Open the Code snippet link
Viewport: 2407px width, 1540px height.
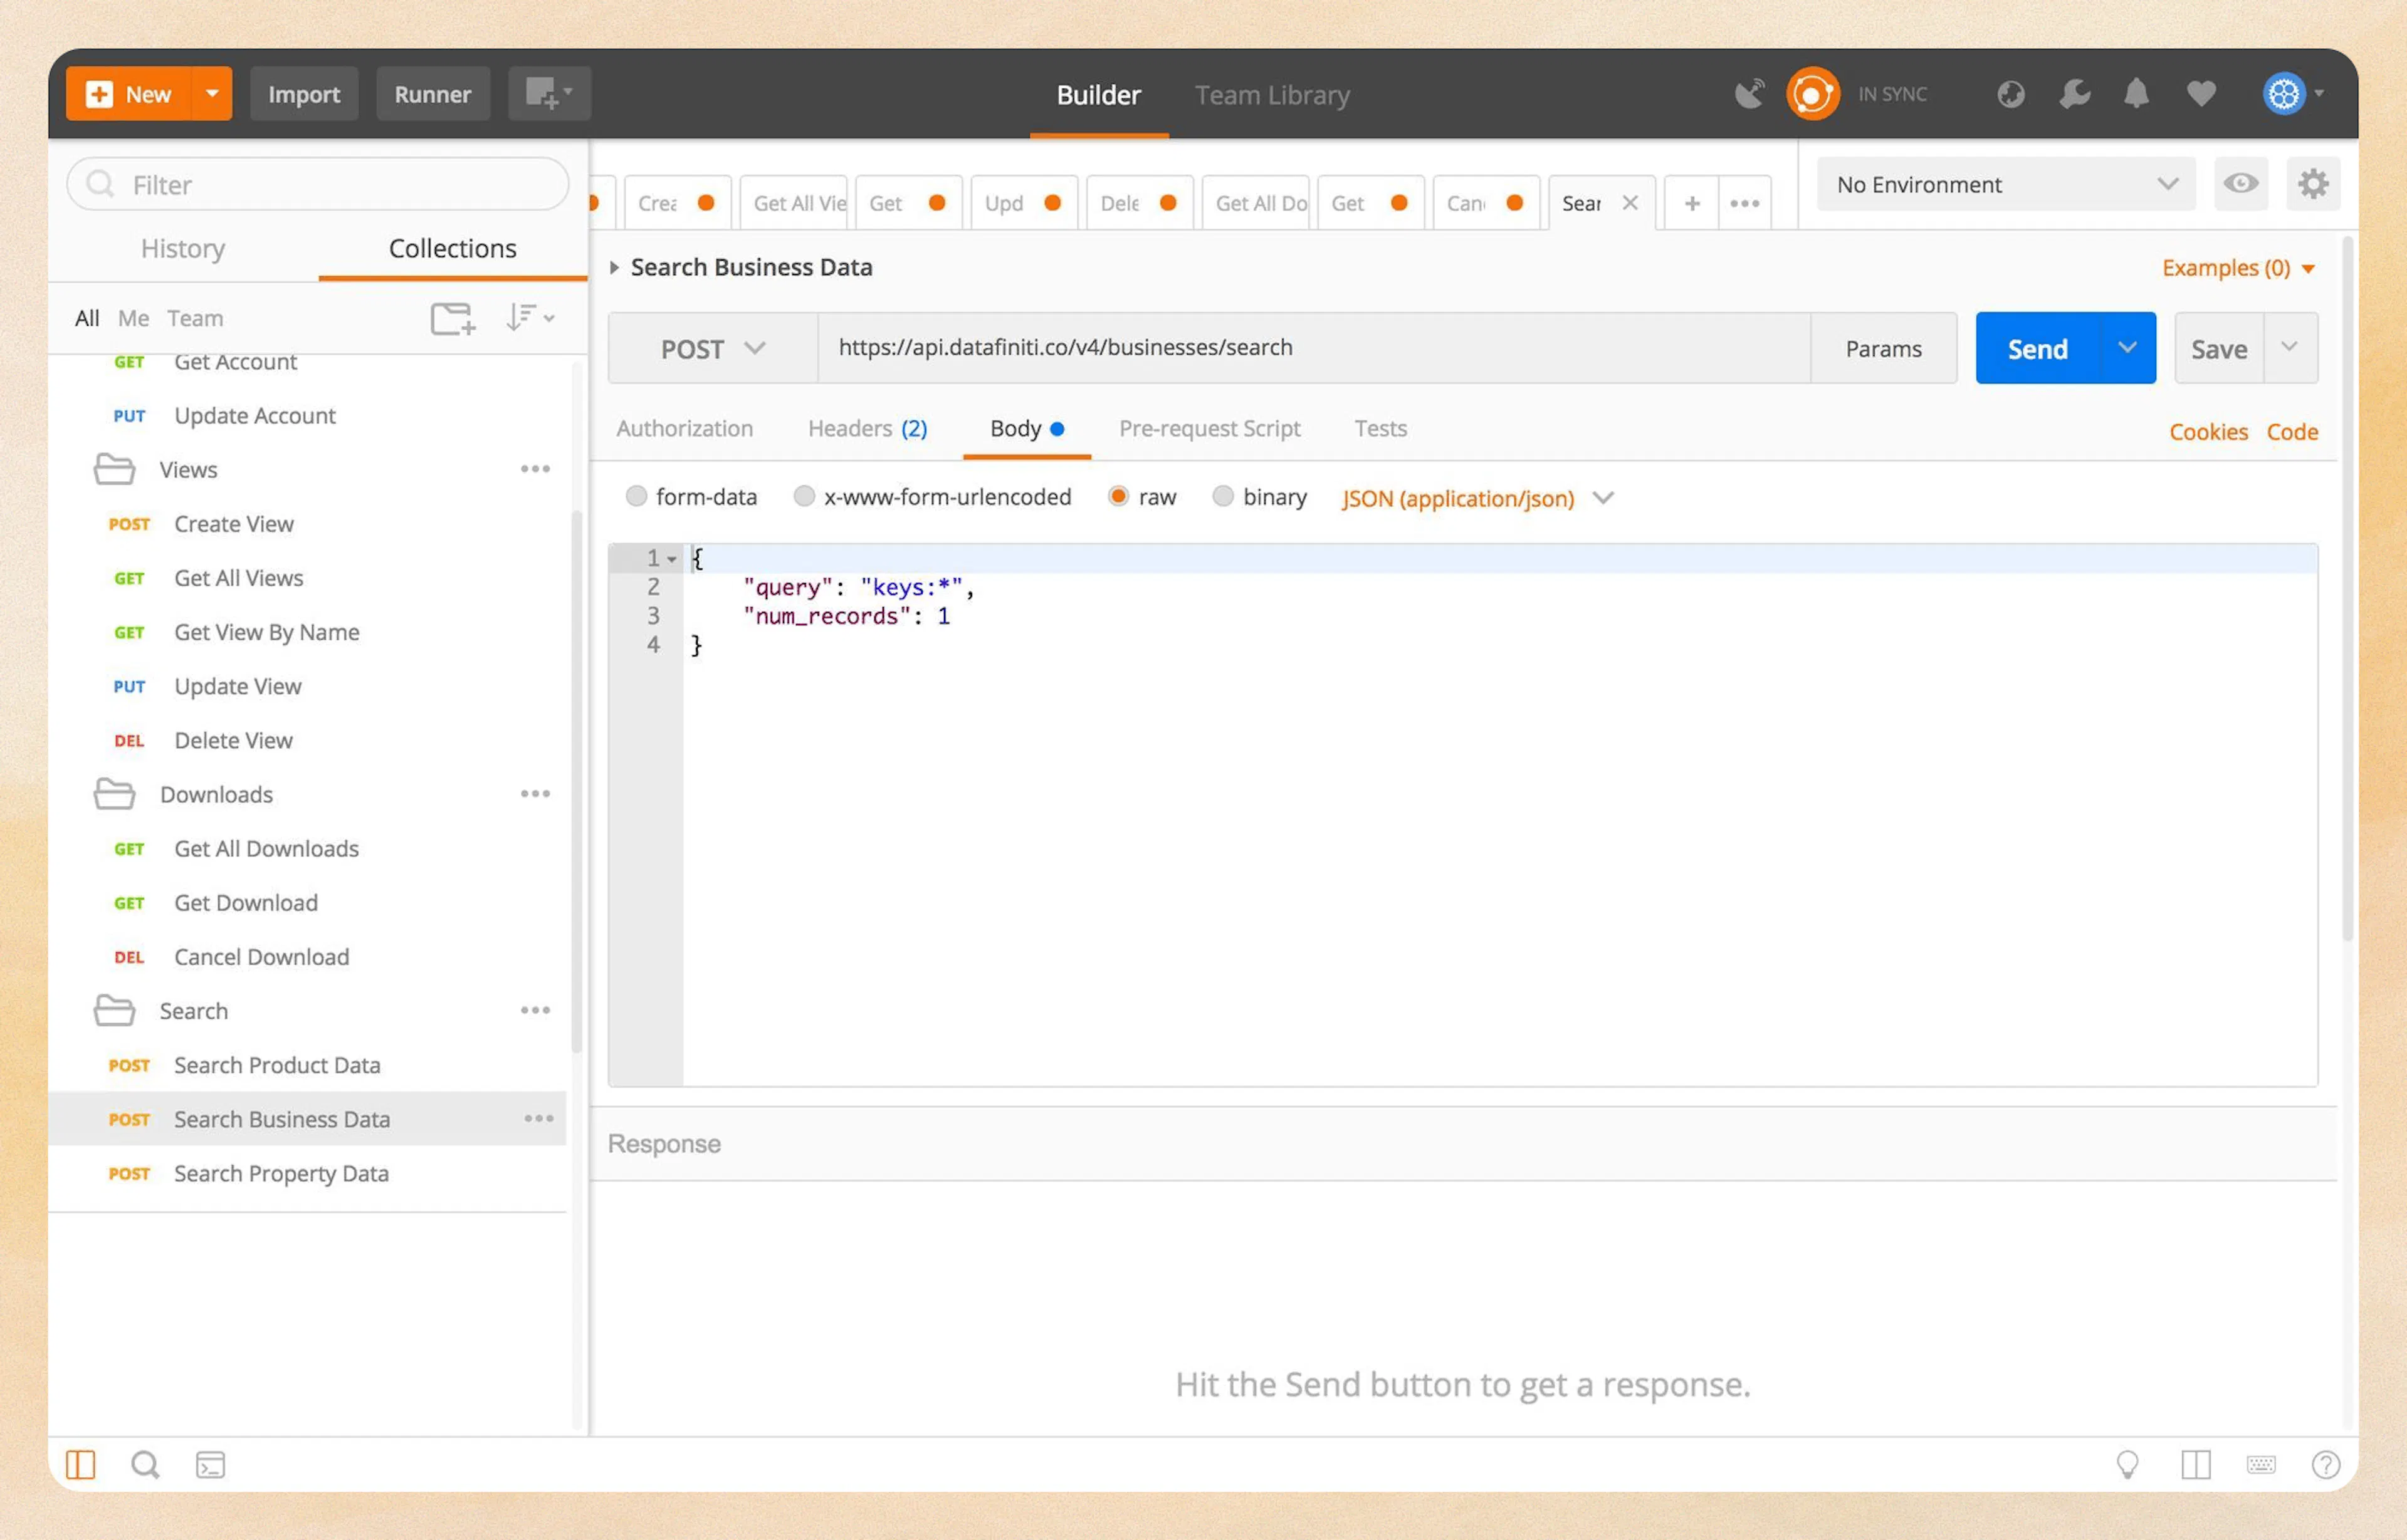2292,431
